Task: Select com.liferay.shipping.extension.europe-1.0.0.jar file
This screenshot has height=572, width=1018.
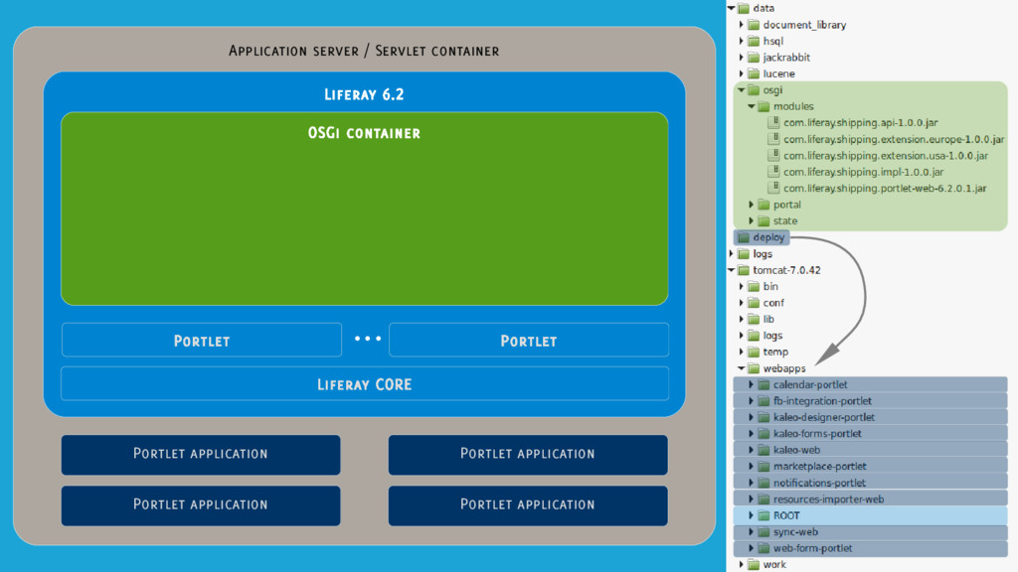Action: [x=885, y=139]
